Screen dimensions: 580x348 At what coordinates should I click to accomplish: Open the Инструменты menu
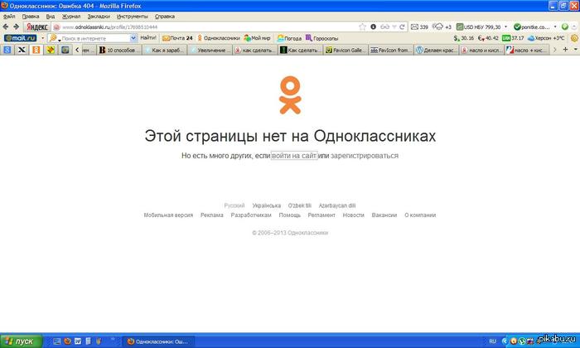[132, 17]
